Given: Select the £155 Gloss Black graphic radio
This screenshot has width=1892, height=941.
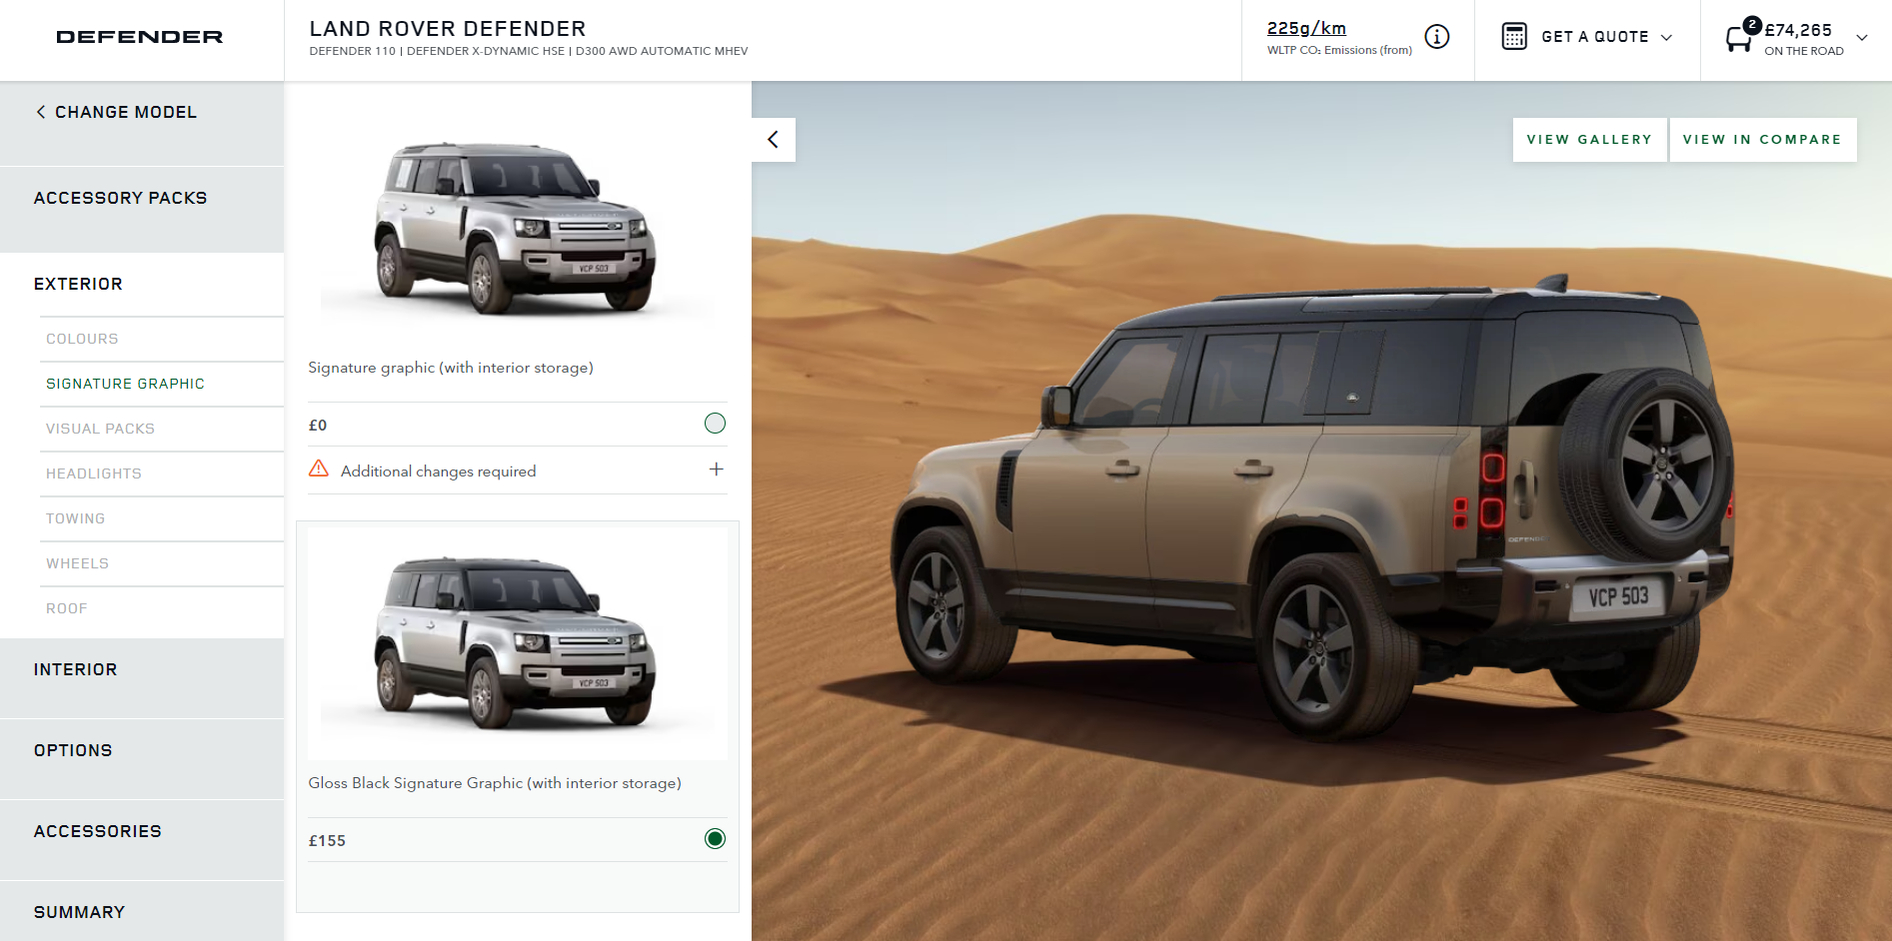Looking at the screenshot, I should tap(715, 839).
